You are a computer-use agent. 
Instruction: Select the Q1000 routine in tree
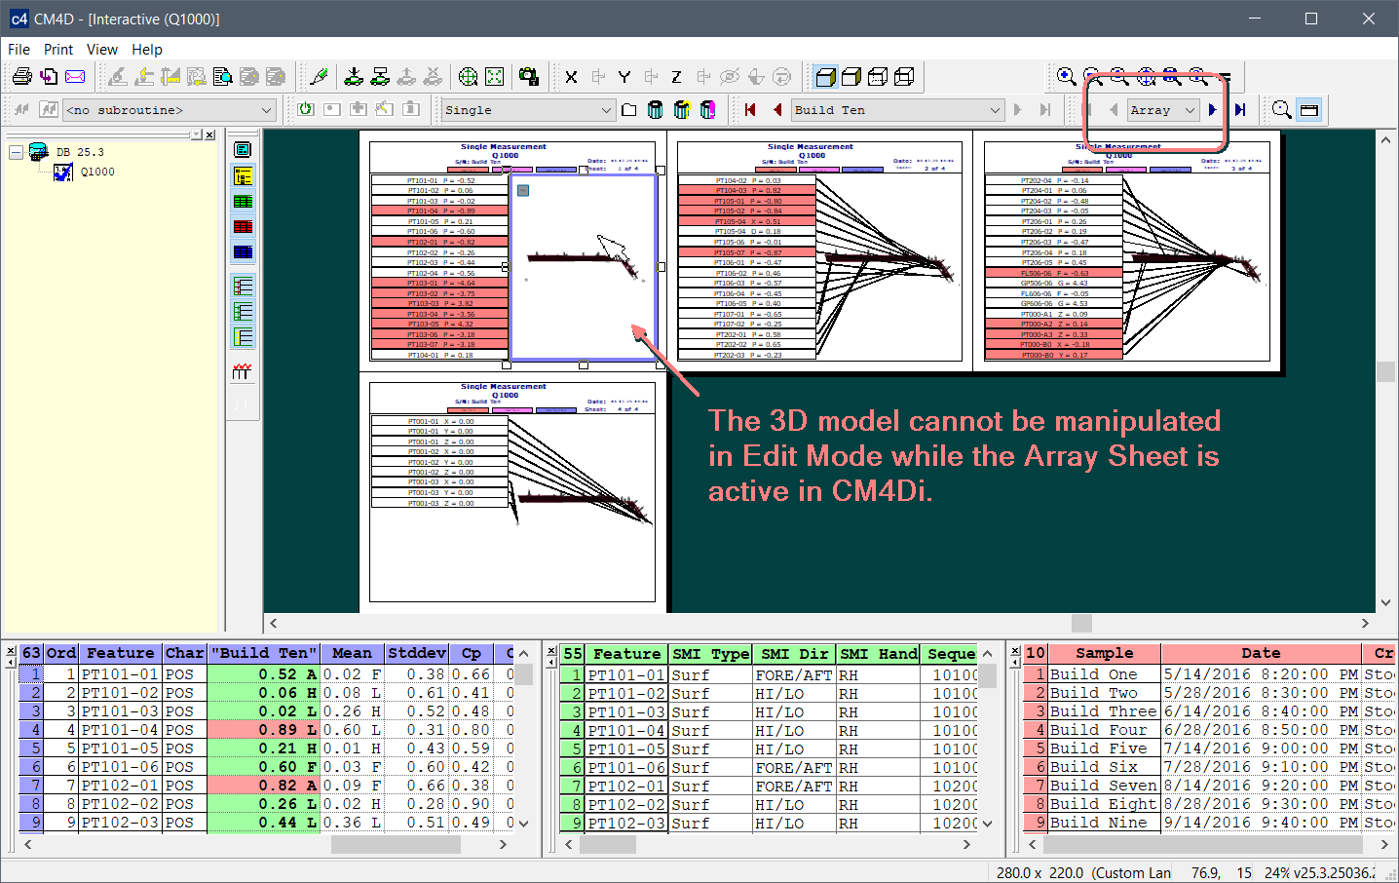pyautogui.click(x=96, y=173)
